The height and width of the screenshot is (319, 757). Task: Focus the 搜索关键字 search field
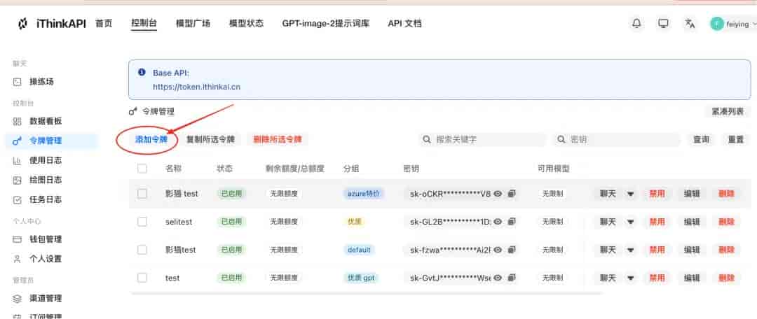(483, 140)
